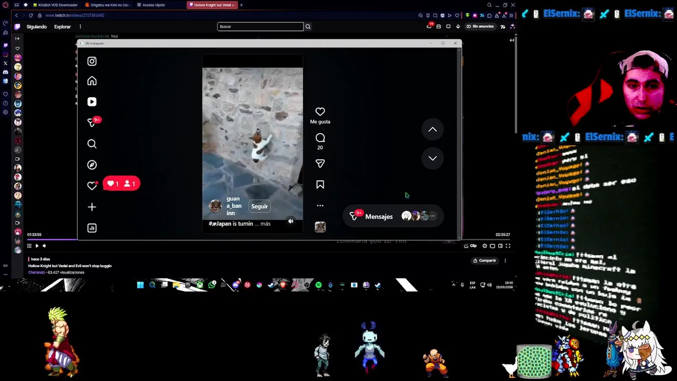Reload the Twitch page

31,15
